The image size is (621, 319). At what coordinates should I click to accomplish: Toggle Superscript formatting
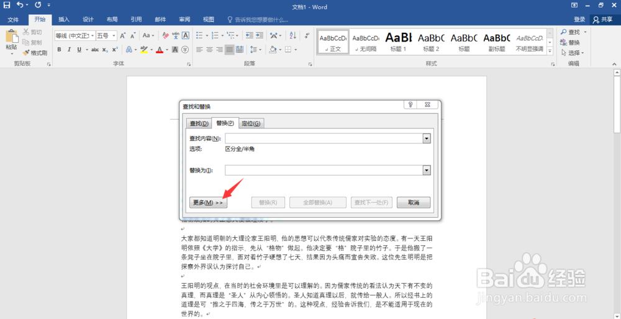(115, 50)
